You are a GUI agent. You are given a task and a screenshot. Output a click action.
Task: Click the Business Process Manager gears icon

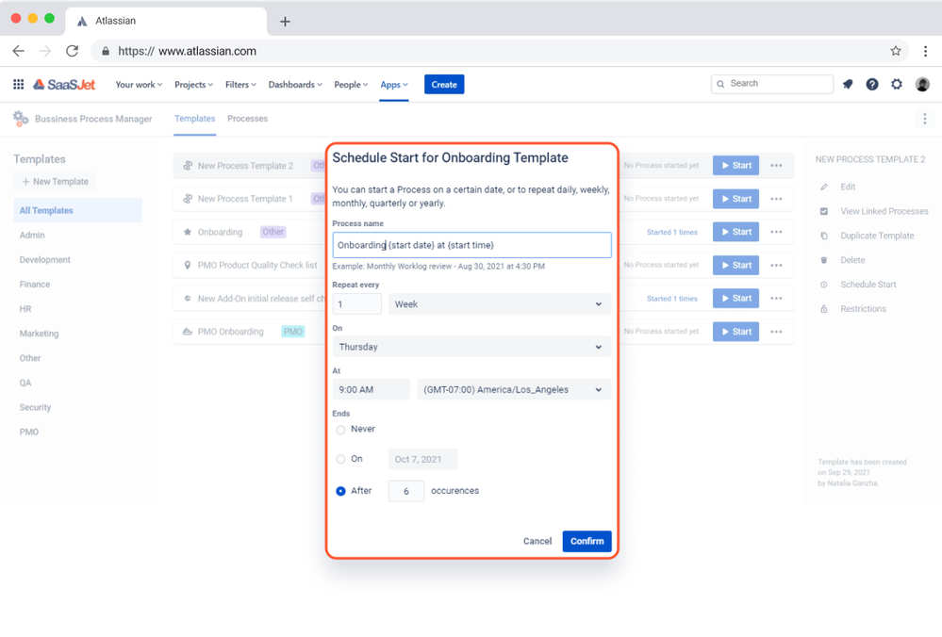(x=21, y=119)
